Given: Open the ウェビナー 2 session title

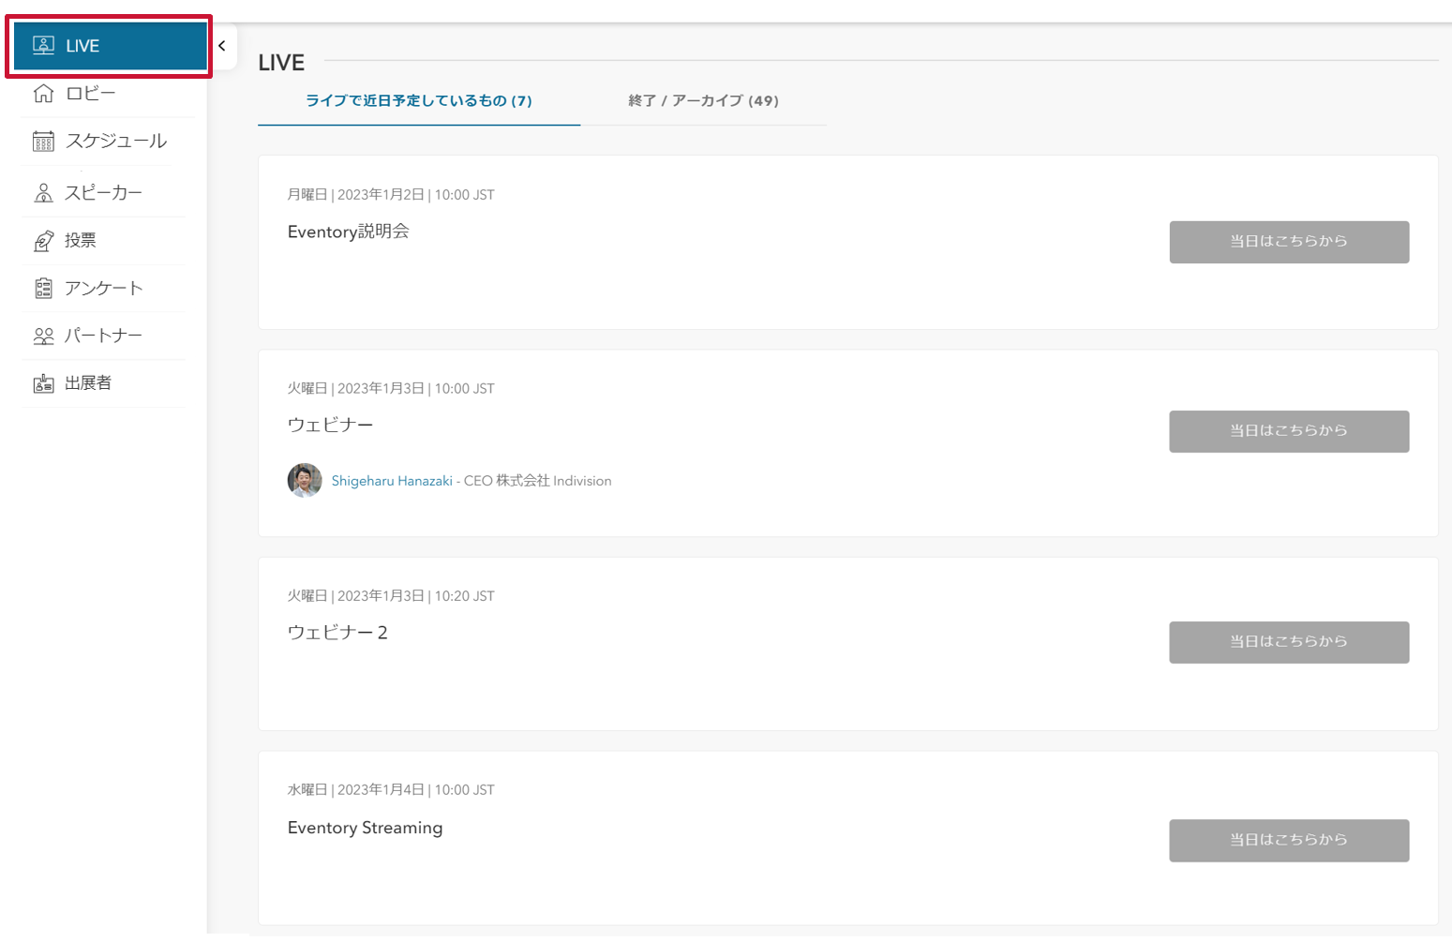Looking at the screenshot, I should click(337, 633).
